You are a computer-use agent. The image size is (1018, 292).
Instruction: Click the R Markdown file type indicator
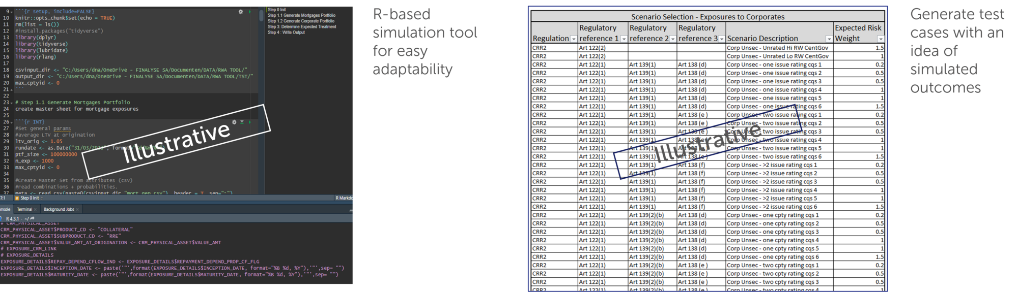[344, 198]
